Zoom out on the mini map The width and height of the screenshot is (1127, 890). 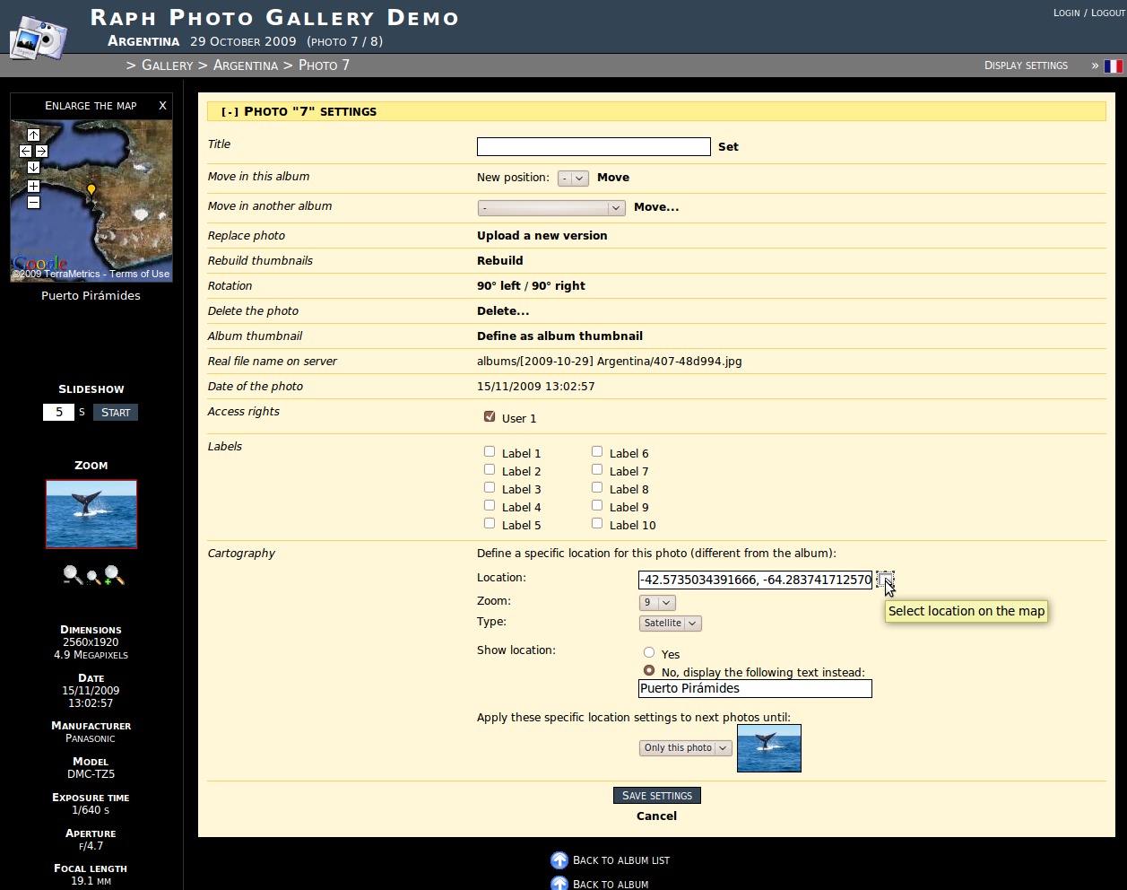[x=33, y=203]
